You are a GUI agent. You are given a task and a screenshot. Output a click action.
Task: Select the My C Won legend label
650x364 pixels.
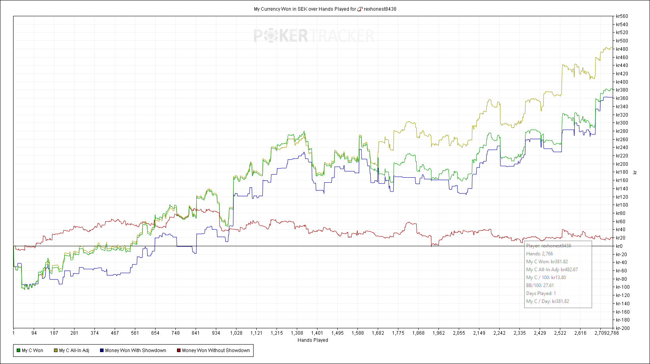click(x=33, y=351)
